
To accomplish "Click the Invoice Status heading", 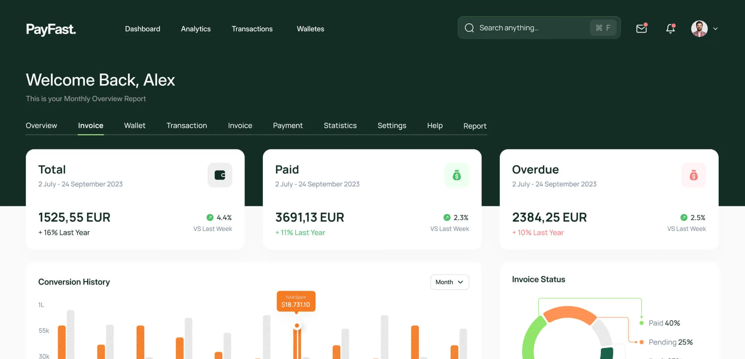I will (539, 279).
